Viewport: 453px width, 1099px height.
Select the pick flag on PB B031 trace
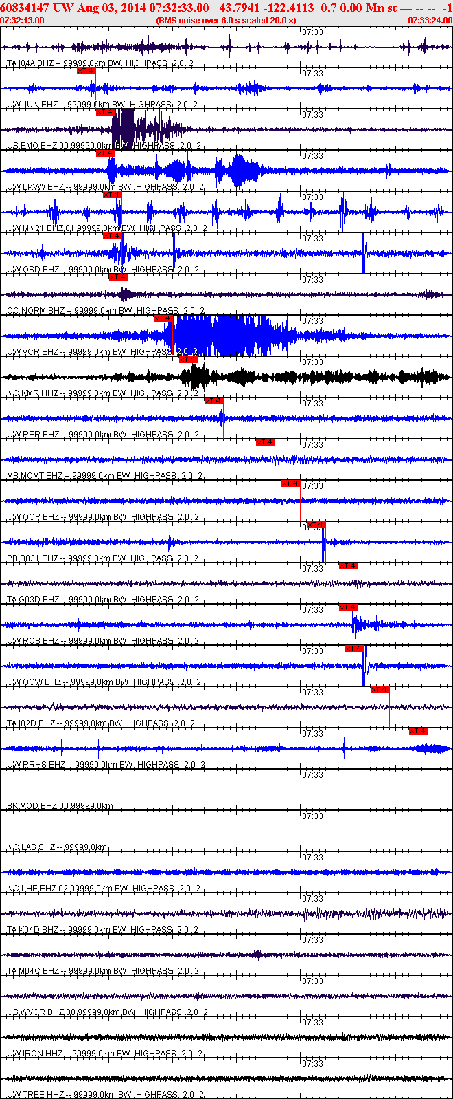coord(316,525)
